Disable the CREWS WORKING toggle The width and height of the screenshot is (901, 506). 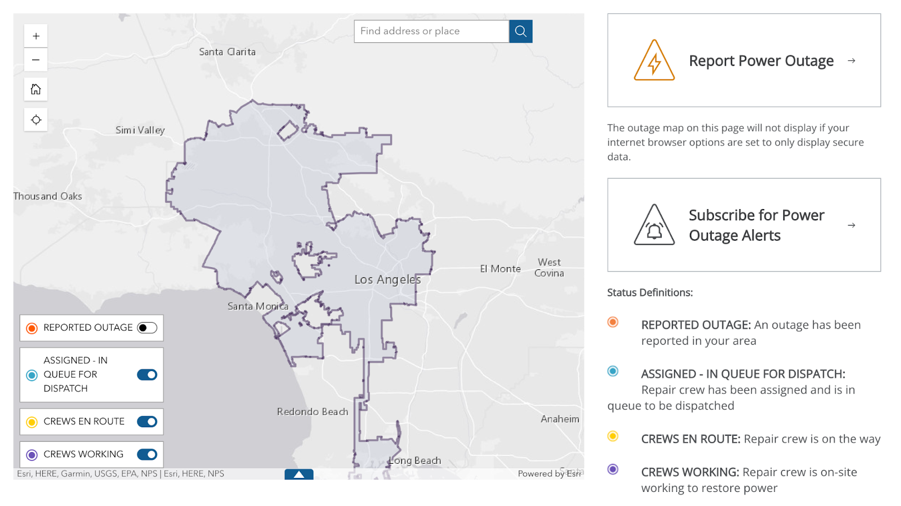pyautogui.click(x=146, y=454)
